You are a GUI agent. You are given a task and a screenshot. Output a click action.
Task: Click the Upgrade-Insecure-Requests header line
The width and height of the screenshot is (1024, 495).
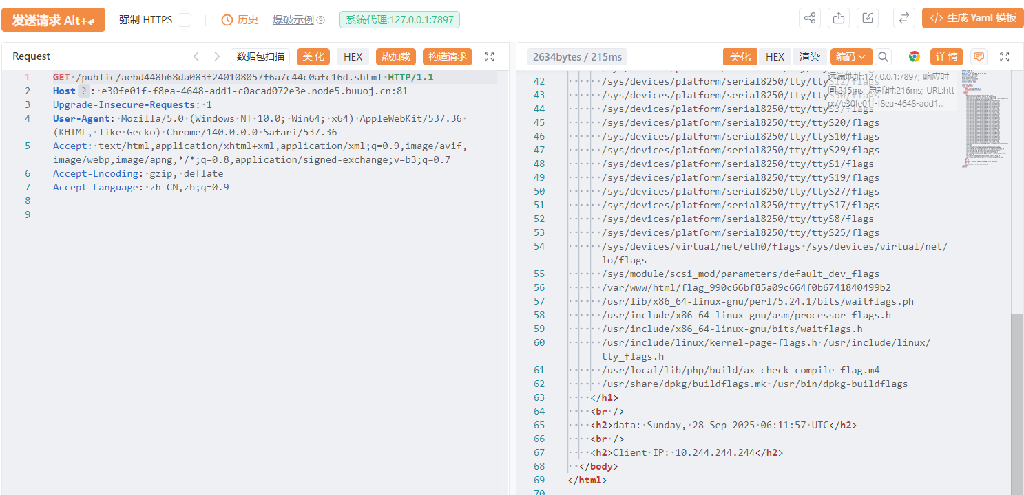132,104
